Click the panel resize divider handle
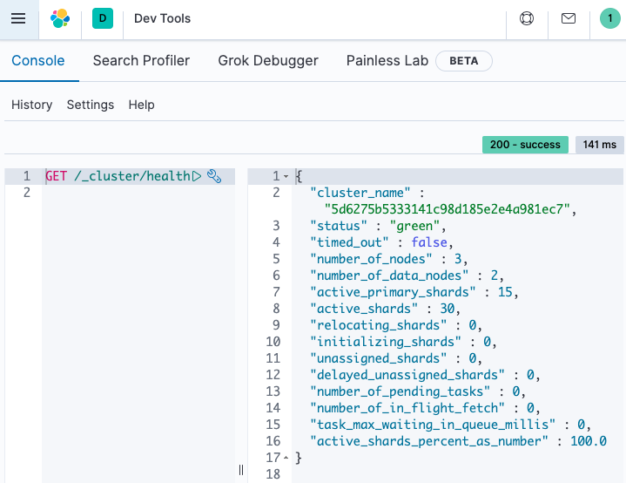Viewport: 626px width, 483px height. (241, 469)
